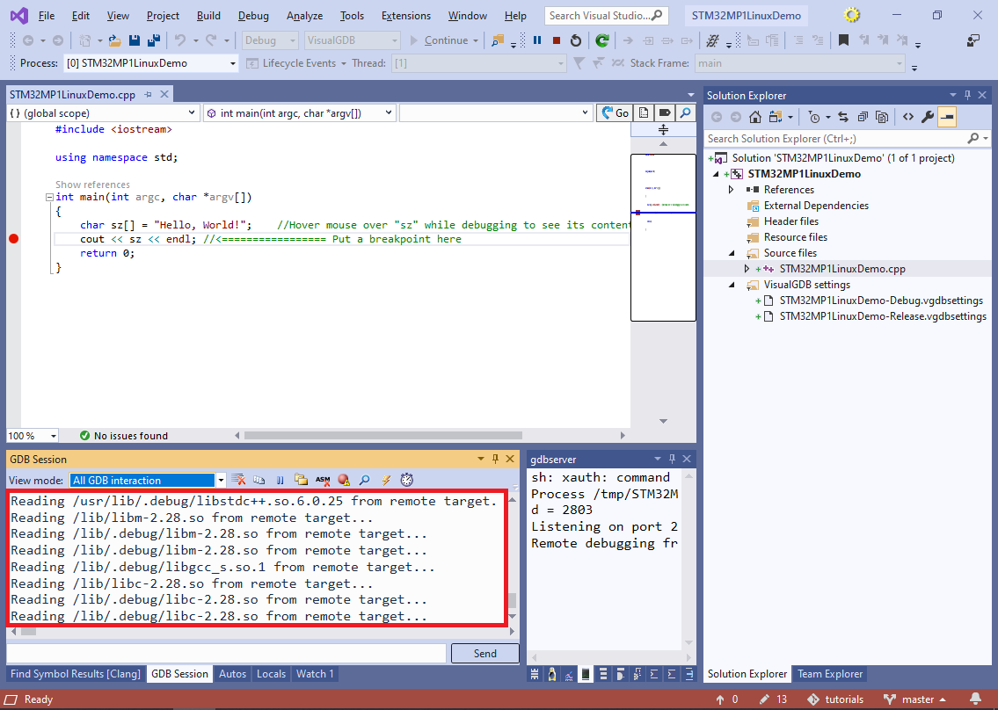Image resolution: width=998 pixels, height=710 pixels.
Task: Sync with active document in Solution Explorer
Action: click(843, 117)
